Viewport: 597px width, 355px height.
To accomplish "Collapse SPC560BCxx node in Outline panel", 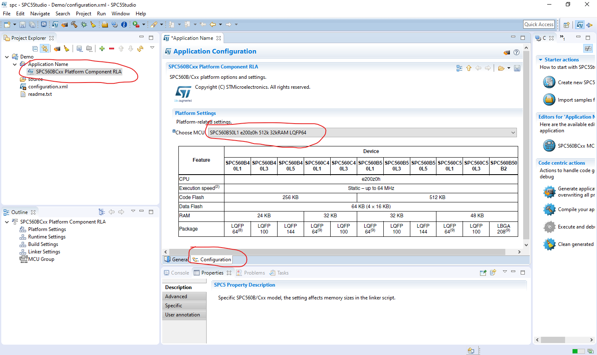I will coord(7,222).
